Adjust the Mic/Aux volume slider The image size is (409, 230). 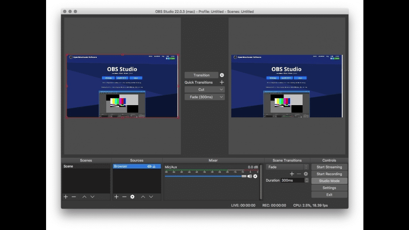click(244, 176)
